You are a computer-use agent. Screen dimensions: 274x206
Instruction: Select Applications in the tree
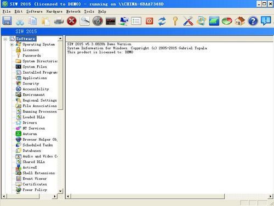(x=35, y=78)
